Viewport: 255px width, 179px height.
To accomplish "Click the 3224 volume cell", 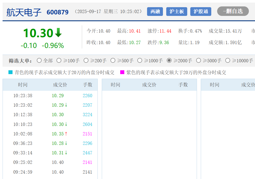I will tap(87, 115).
